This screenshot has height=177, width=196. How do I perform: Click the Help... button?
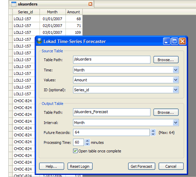pos(52,166)
